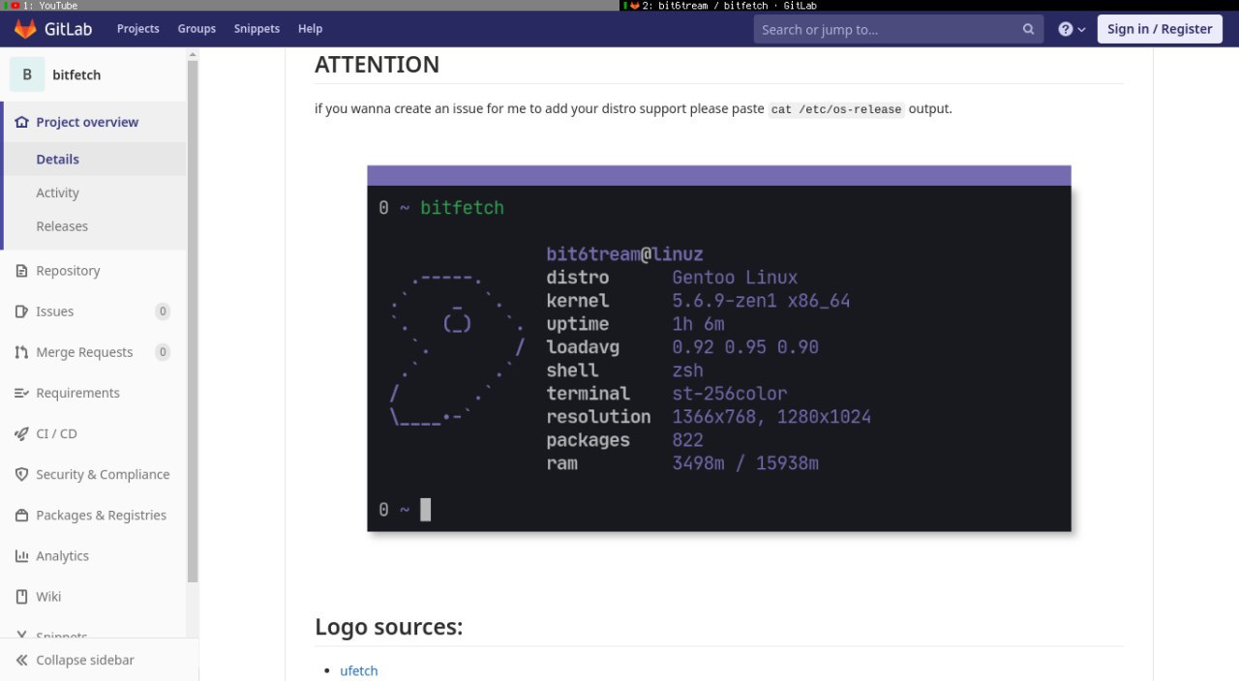
Task: Open the Help question mark menu
Action: click(x=1072, y=29)
